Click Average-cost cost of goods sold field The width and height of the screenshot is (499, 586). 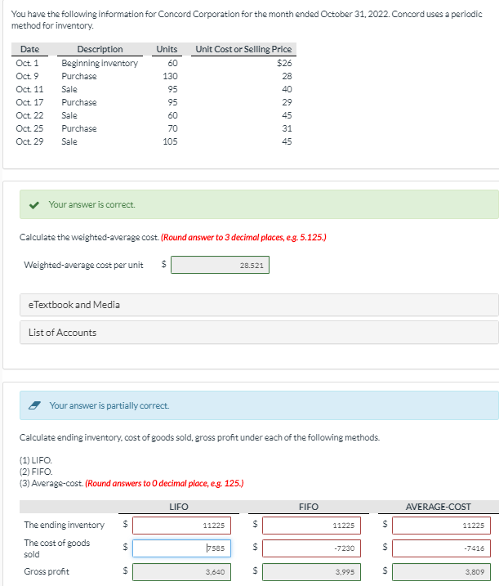coord(442,548)
